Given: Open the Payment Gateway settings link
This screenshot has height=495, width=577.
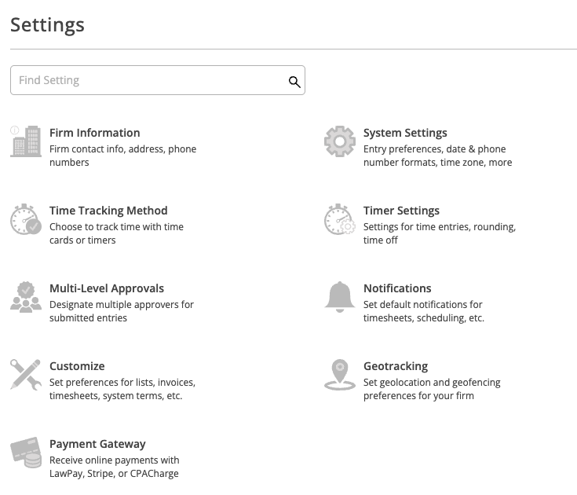Looking at the screenshot, I should click(x=97, y=444).
